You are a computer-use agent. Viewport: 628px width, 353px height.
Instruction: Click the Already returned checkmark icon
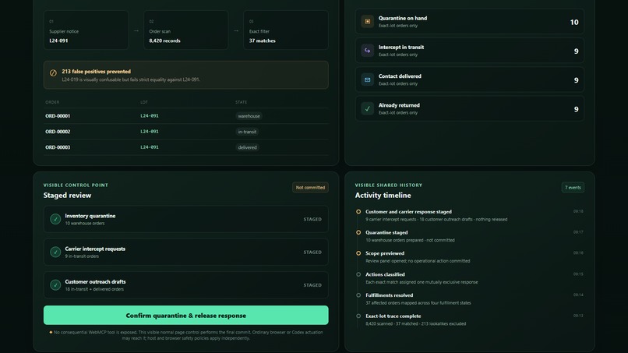[367, 108]
